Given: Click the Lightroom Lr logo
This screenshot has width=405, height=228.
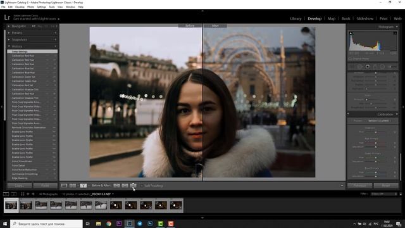Looking at the screenshot, I should click(x=7, y=18).
